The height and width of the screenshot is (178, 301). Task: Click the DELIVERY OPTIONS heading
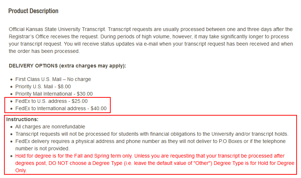67,66
